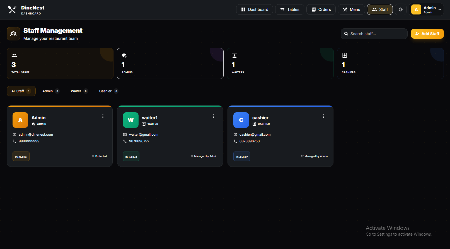Navigate to the Orders page
Screen dimensions: 450x249
coord(321,9)
